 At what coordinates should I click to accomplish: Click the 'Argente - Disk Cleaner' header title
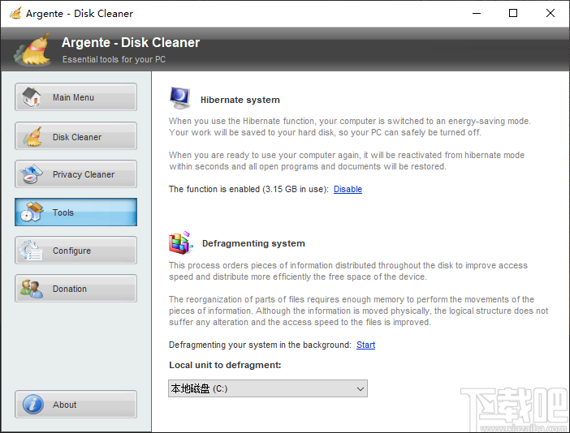131,42
